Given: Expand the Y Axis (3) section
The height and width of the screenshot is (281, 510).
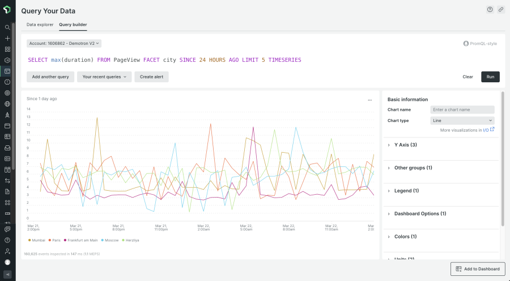Looking at the screenshot, I should (405, 145).
